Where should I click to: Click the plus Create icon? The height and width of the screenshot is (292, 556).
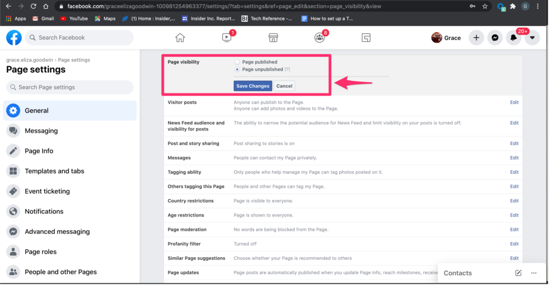476,37
